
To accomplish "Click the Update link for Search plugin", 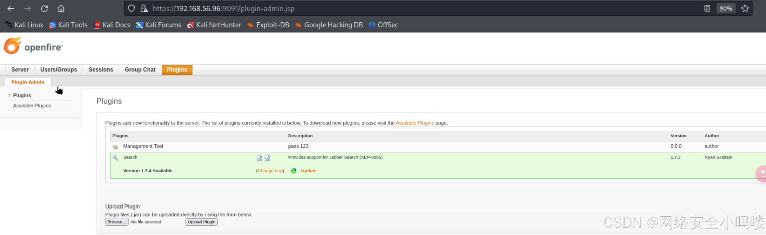I will [x=309, y=170].
